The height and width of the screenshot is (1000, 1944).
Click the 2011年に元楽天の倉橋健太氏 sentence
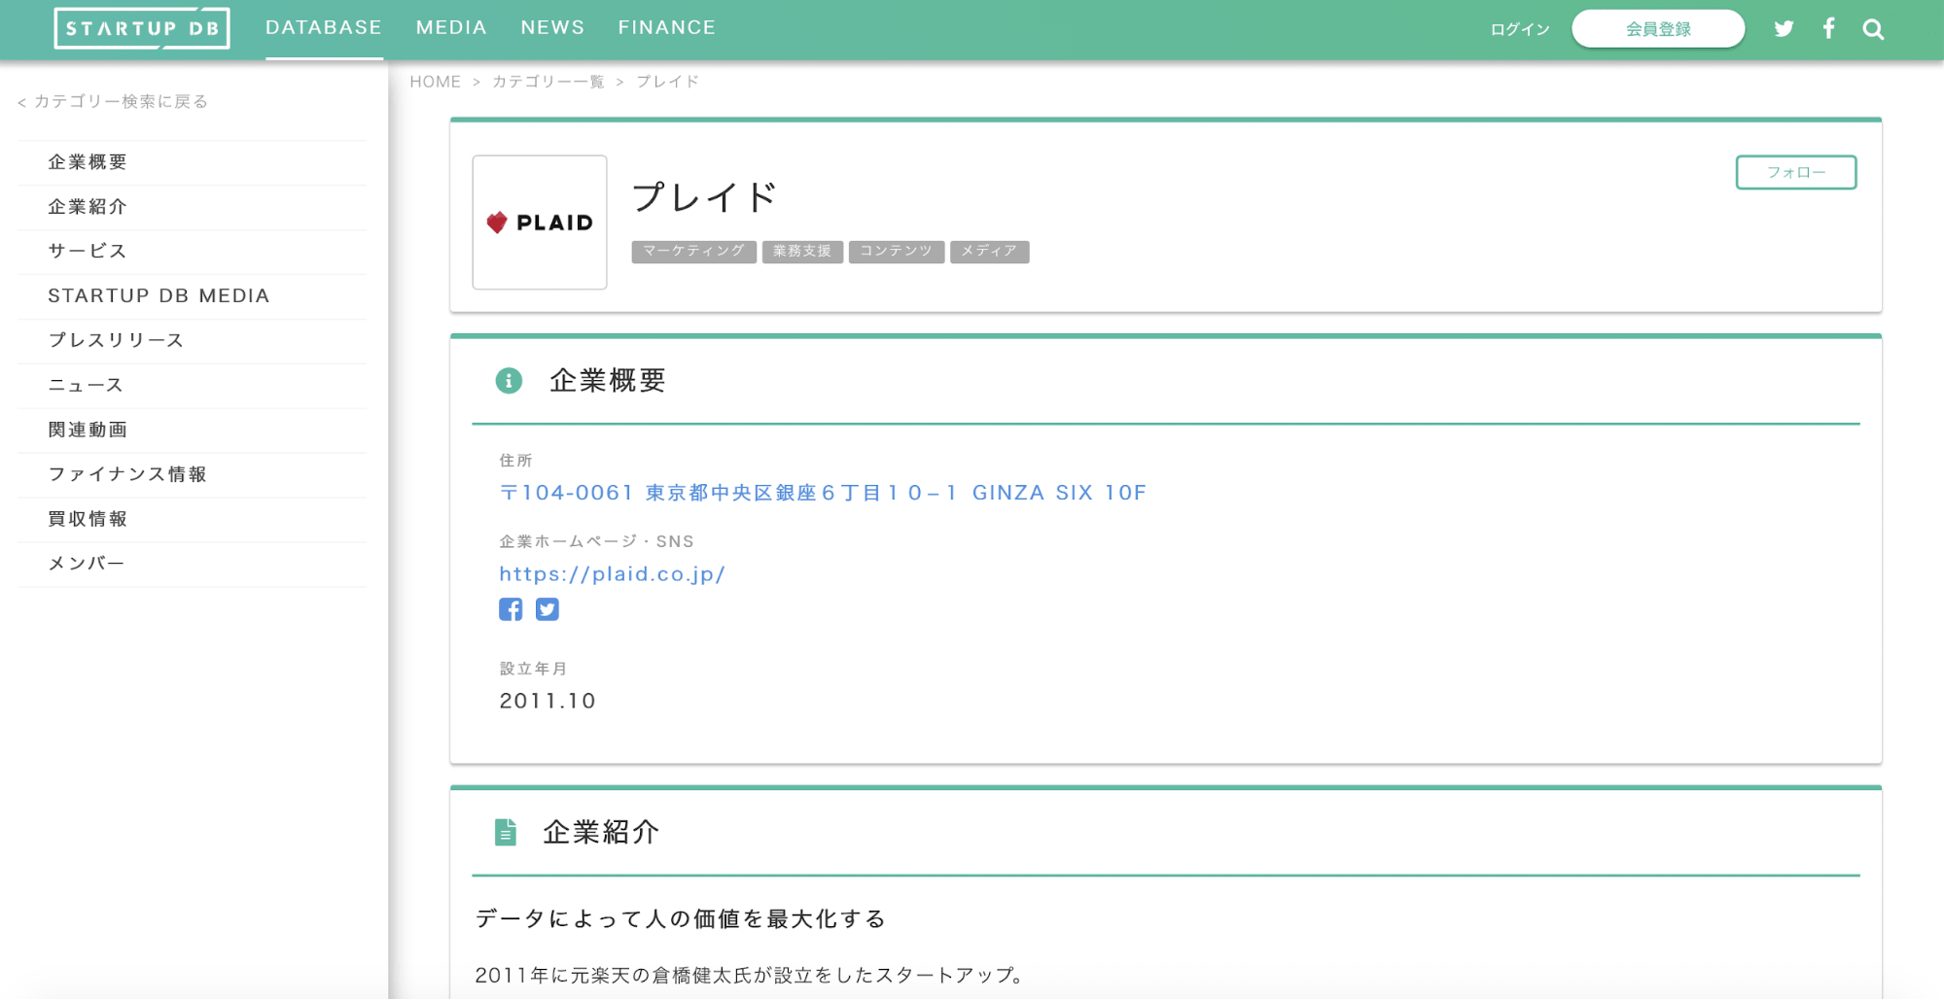(x=751, y=975)
